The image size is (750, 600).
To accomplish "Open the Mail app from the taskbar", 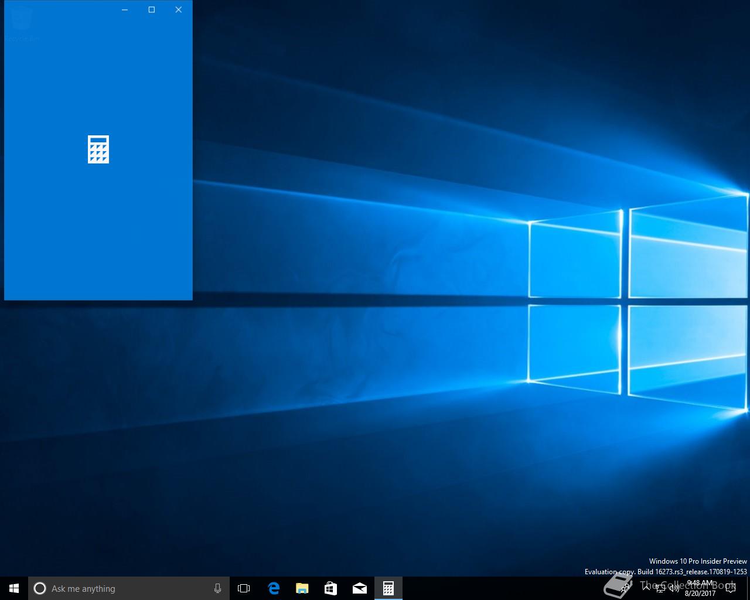I will pos(359,588).
